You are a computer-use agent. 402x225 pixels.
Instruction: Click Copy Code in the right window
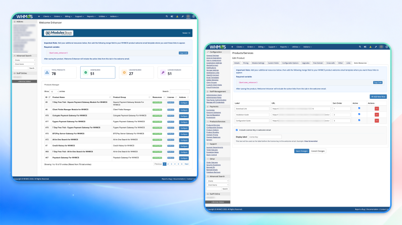click(x=378, y=83)
